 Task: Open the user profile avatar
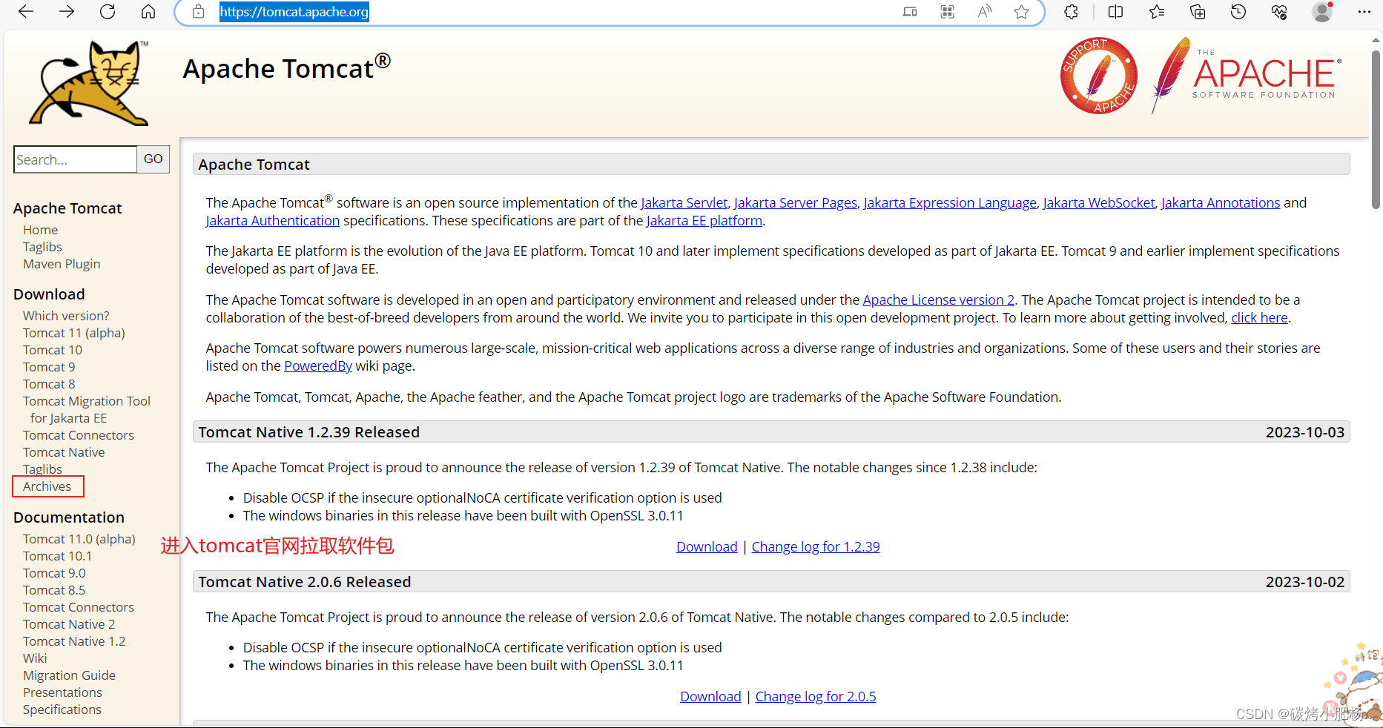(x=1322, y=12)
